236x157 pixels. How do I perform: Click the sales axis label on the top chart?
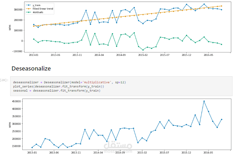10,28
